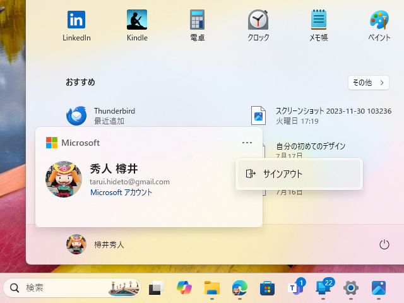Screen dimensions: 404x303
Task: Open スクリーンショット 2023-11-30 103236 file
Action: (321, 116)
